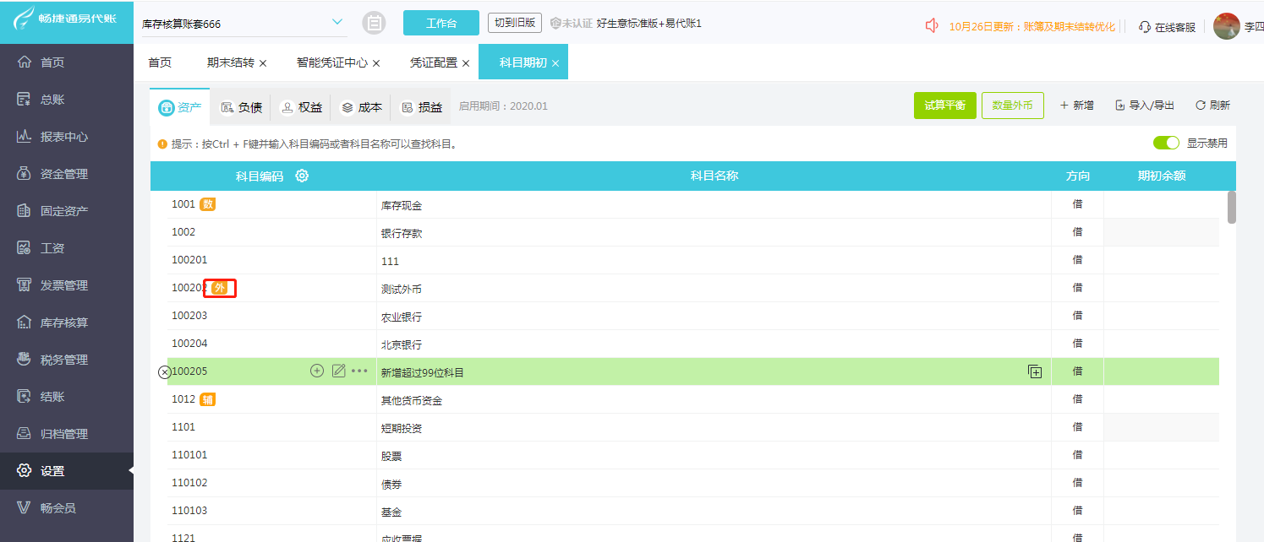Close the 凭证配置 tab

click(466, 63)
